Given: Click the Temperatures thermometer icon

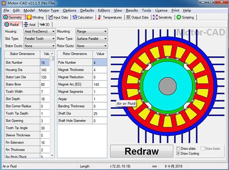Looking at the screenshot, I should point(99,17).
